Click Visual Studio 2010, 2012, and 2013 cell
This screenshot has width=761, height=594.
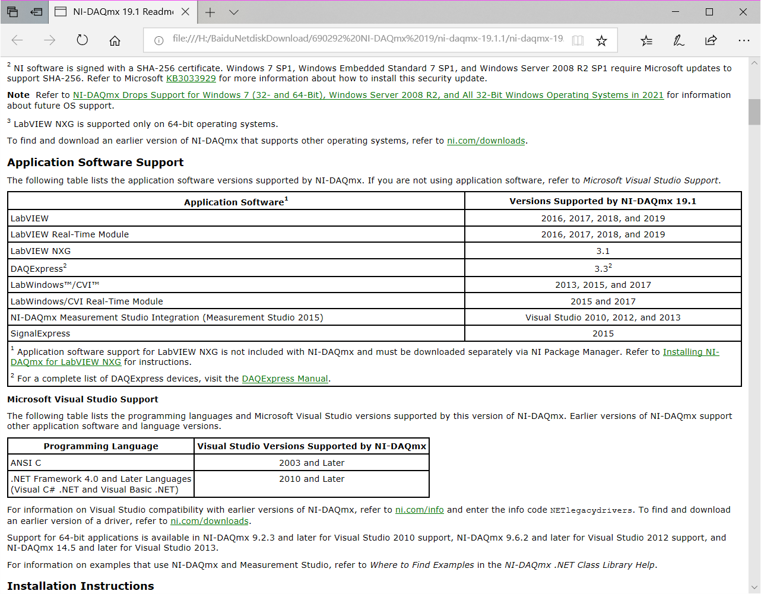point(603,317)
